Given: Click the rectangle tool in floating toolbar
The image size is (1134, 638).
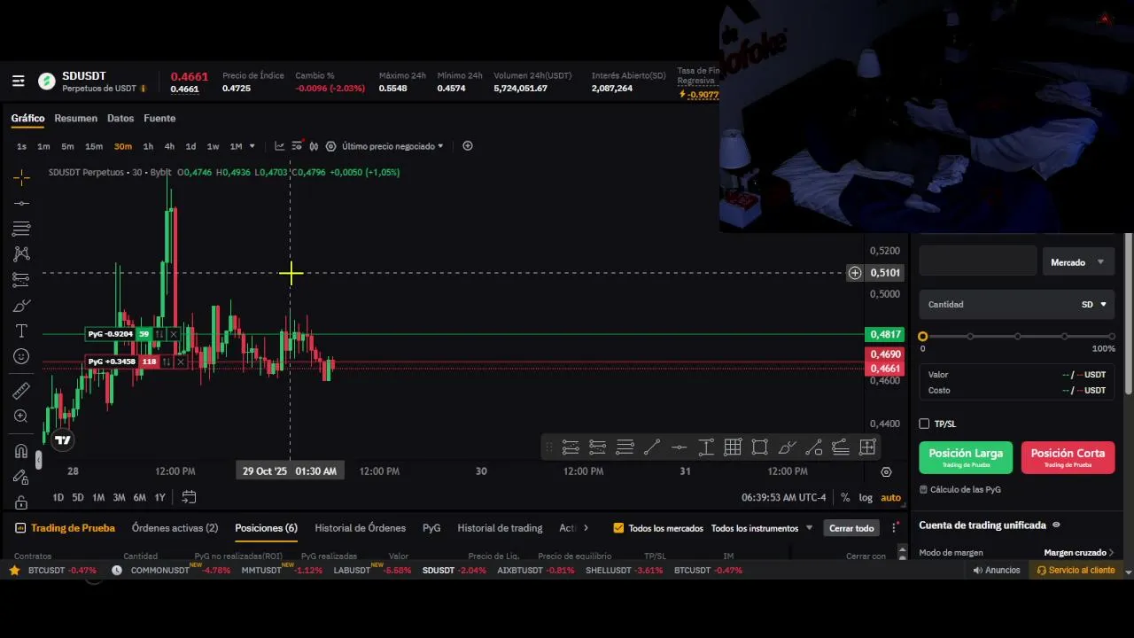Looking at the screenshot, I should point(759,447).
